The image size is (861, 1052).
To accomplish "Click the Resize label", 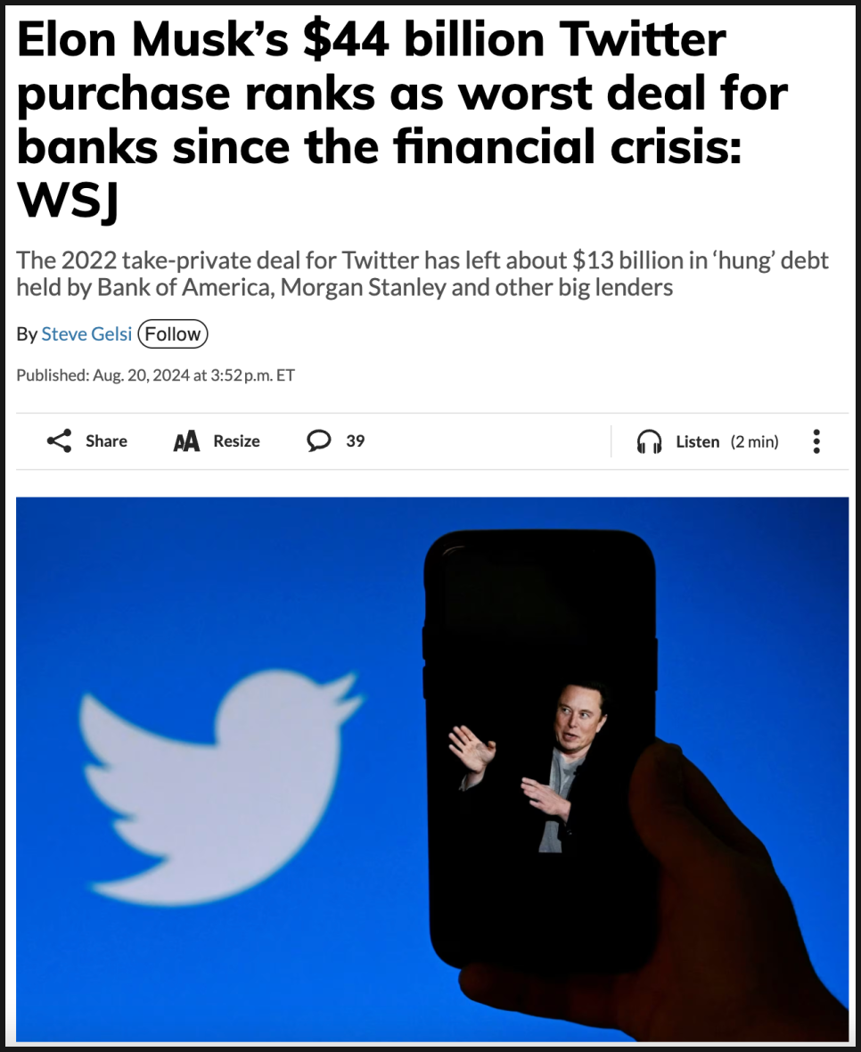I will point(236,440).
